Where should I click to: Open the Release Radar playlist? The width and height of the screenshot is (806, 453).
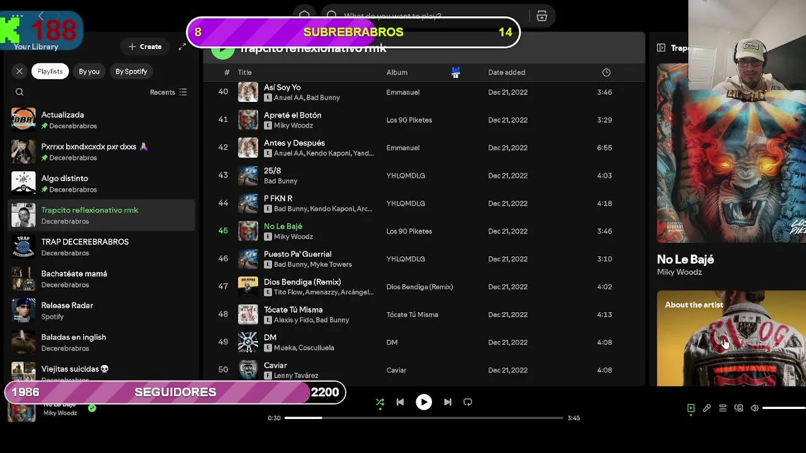(x=101, y=310)
